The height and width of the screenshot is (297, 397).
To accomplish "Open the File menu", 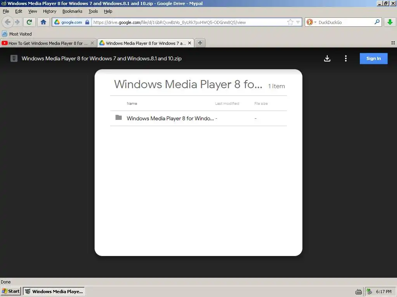I will click(6, 11).
